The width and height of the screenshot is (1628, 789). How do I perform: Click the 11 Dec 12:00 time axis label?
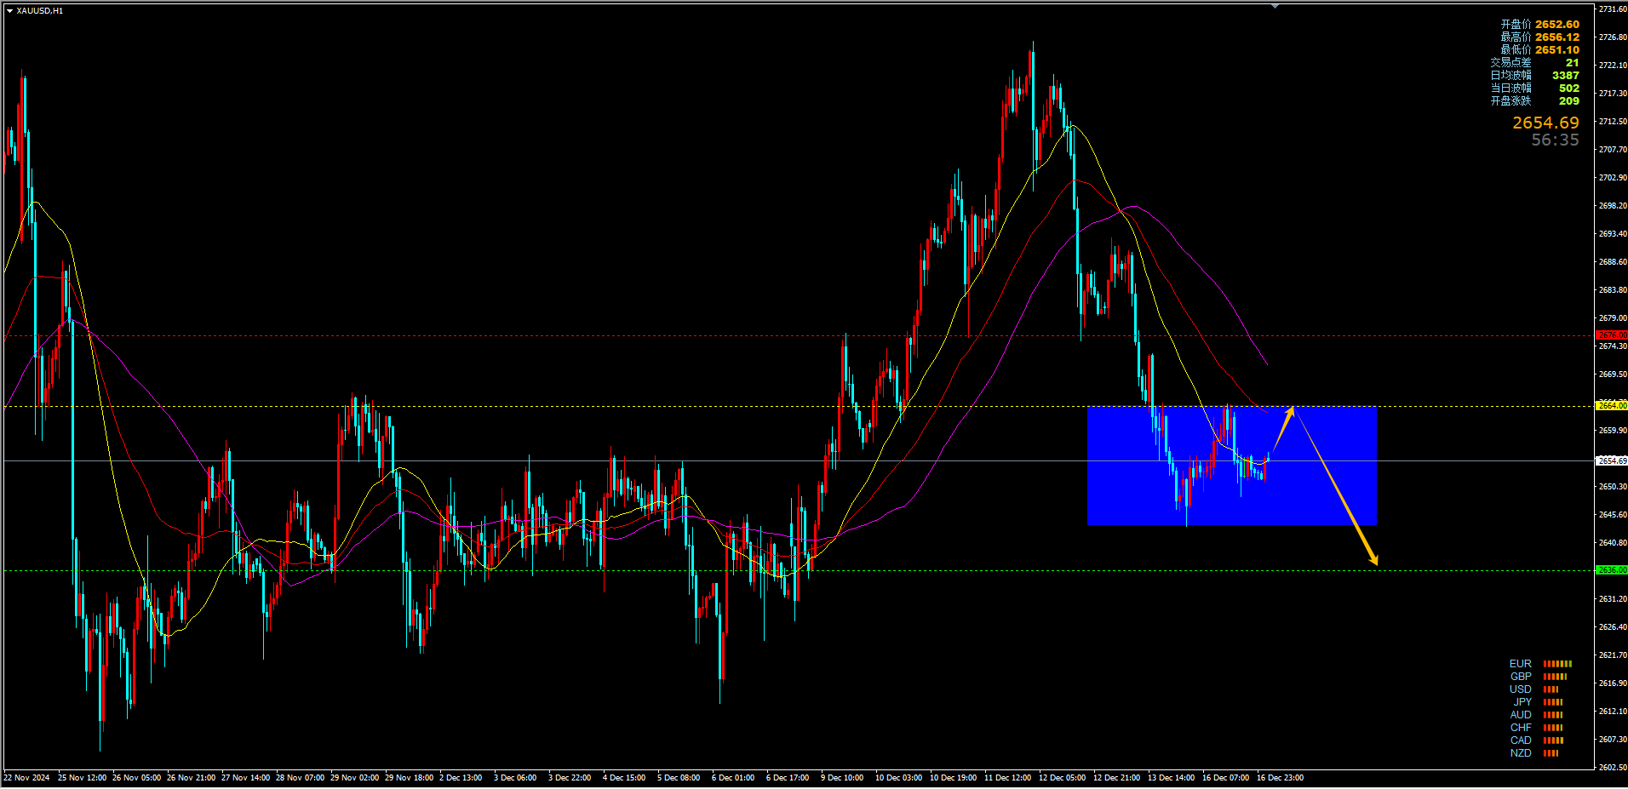(x=1007, y=778)
